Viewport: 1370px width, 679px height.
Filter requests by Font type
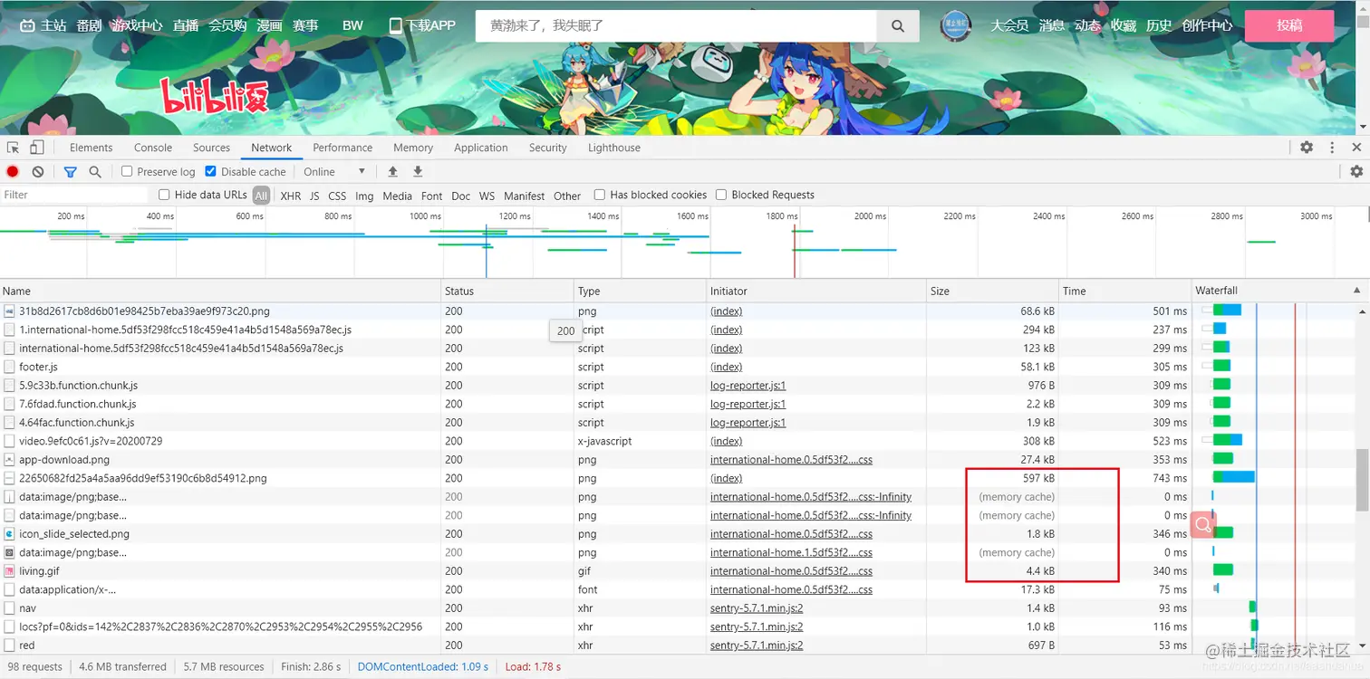[432, 196]
